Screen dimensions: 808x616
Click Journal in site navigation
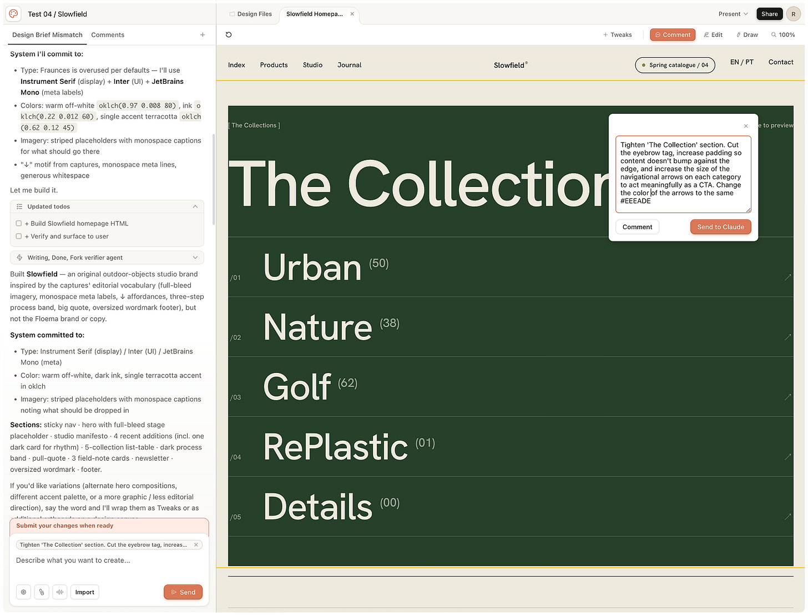click(x=349, y=65)
